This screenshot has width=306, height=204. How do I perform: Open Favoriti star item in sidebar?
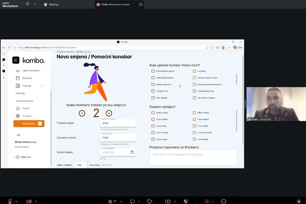point(26,108)
